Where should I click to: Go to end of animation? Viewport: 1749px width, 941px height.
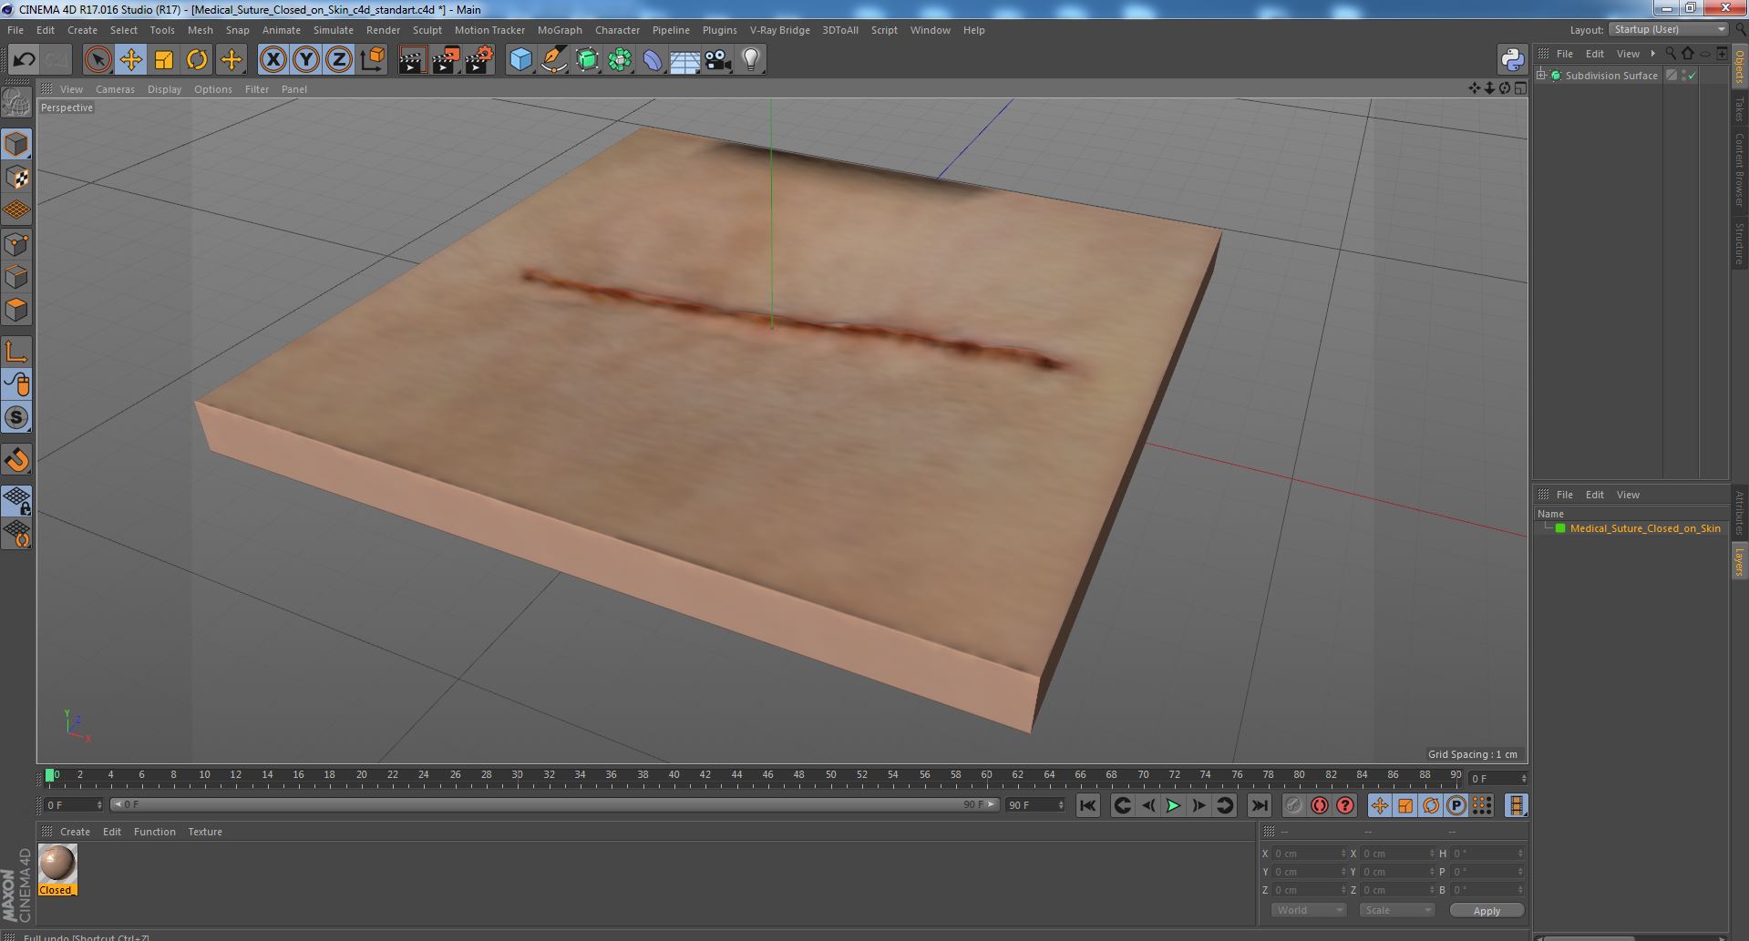click(x=1259, y=805)
